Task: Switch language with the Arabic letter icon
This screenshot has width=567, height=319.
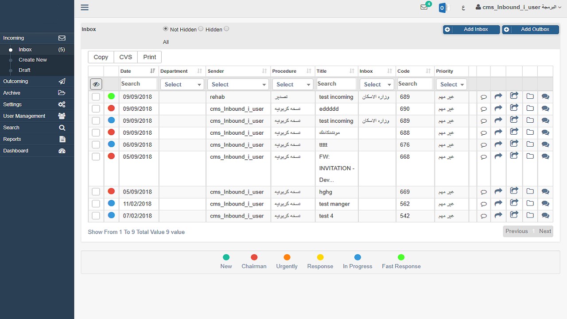Action: (x=463, y=8)
